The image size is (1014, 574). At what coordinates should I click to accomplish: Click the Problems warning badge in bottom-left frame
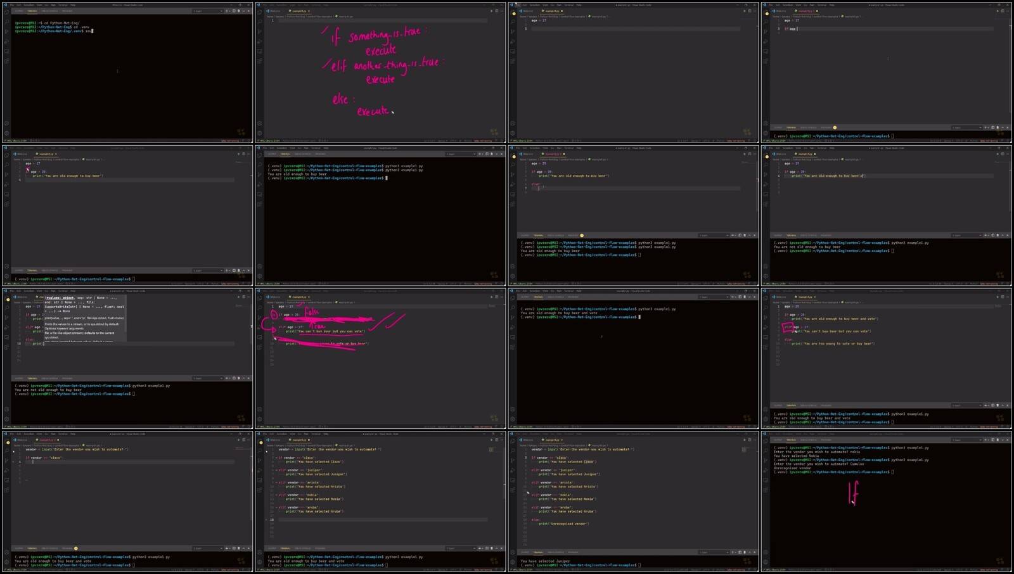pos(76,548)
